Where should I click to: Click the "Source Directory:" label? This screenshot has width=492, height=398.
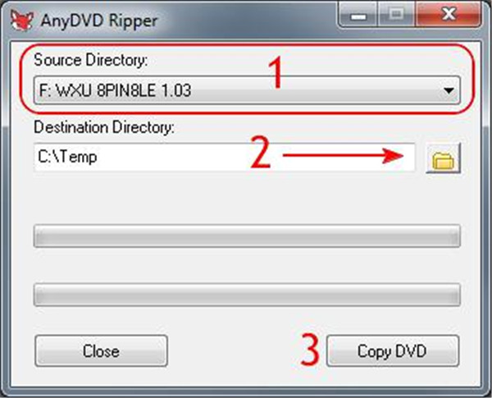coord(91,60)
